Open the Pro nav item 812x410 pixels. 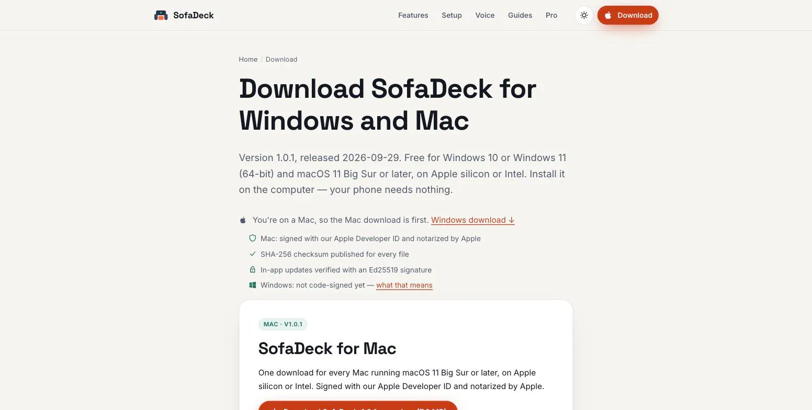coord(551,15)
